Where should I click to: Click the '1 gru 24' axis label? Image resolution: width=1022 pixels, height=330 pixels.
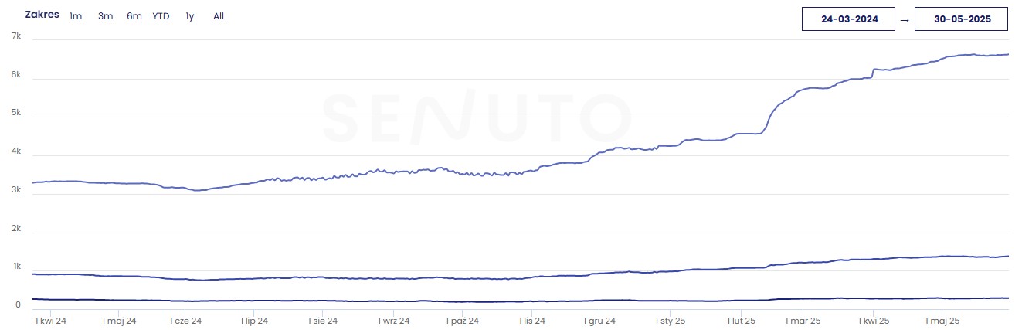click(x=599, y=320)
